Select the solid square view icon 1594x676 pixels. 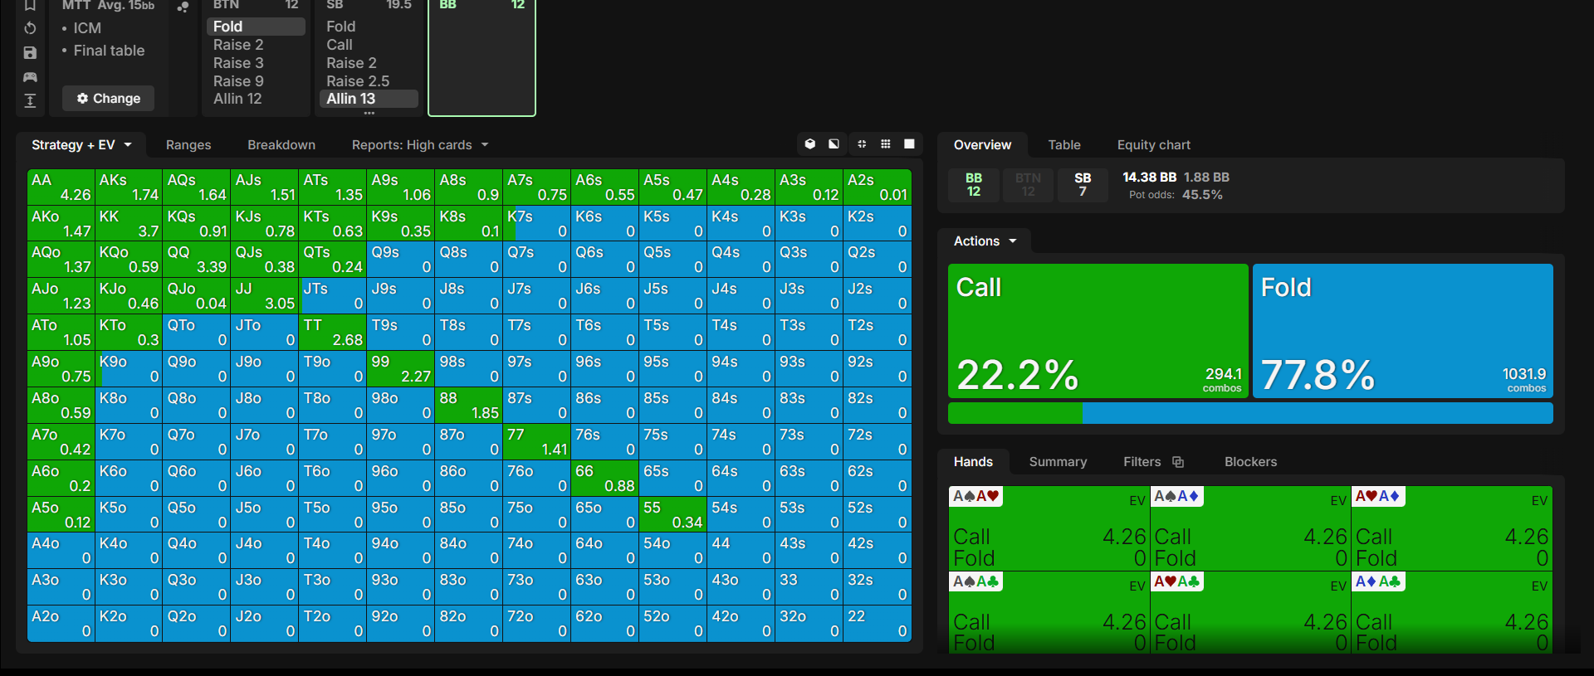[909, 144]
